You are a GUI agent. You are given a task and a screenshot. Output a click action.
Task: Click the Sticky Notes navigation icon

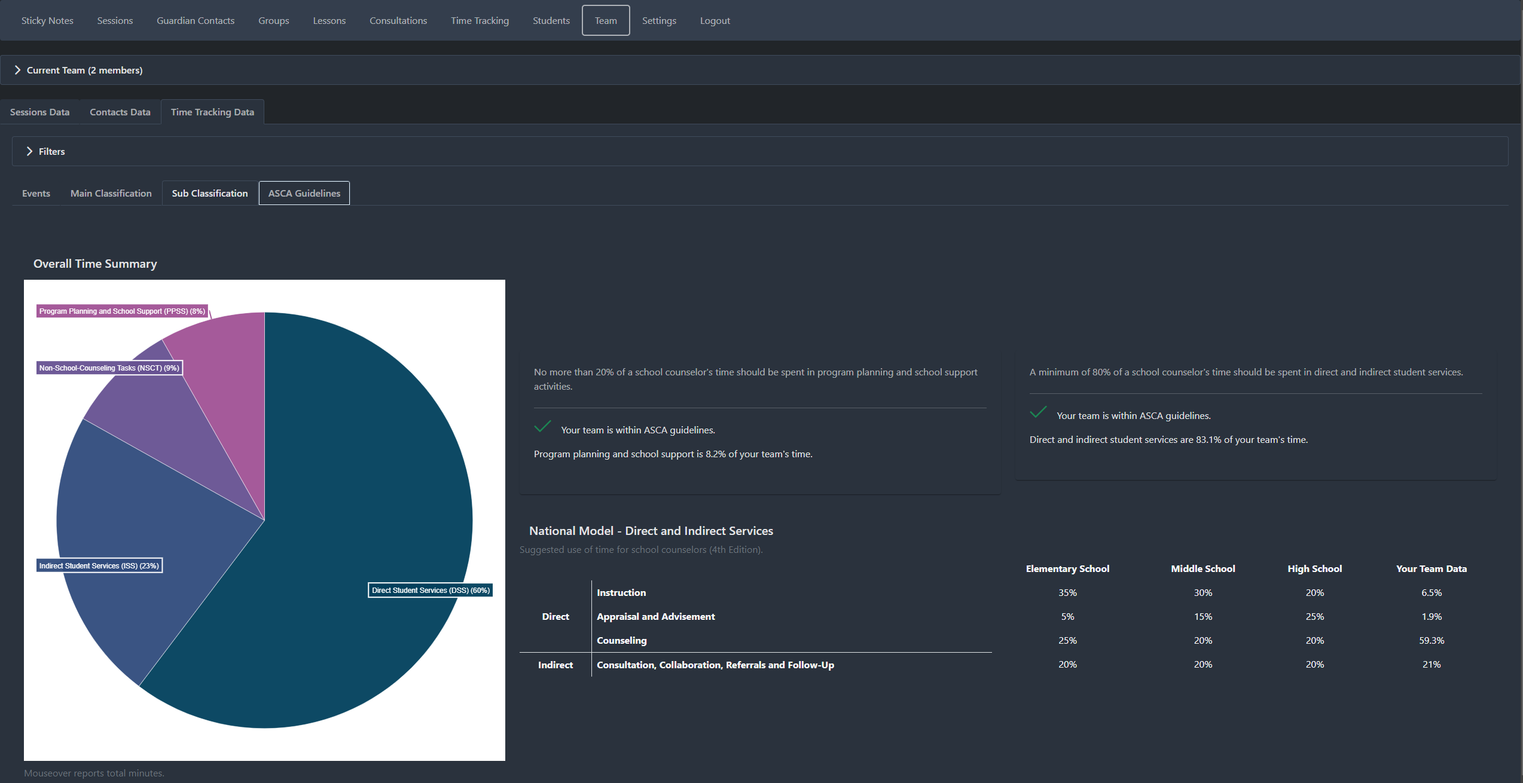[x=47, y=20]
